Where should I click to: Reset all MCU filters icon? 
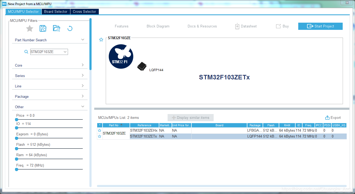[70, 28]
